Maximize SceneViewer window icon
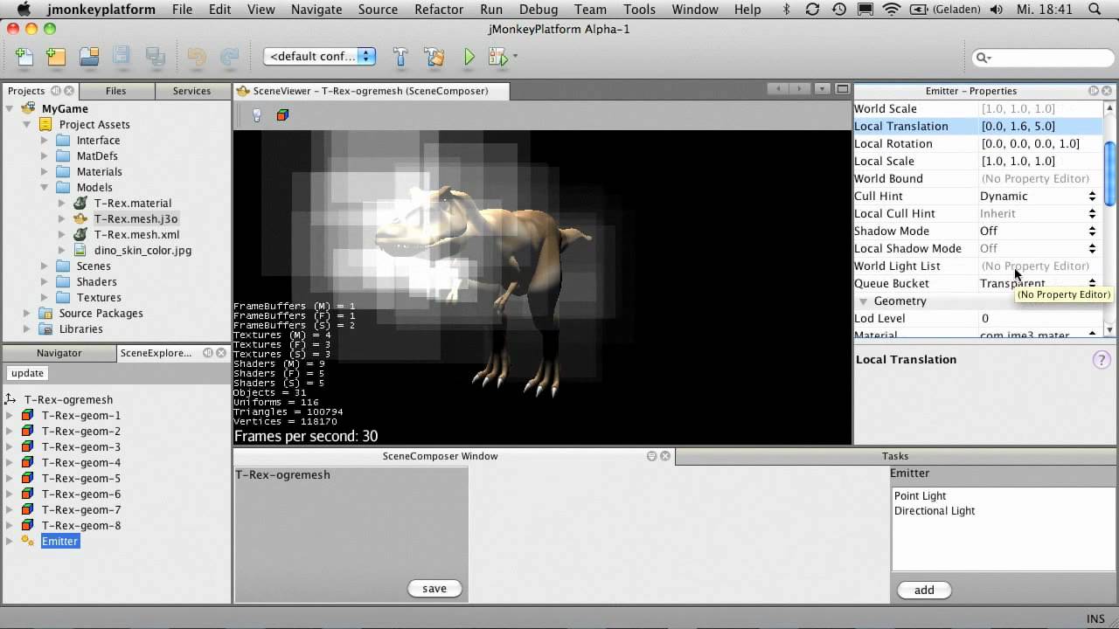Screen dimensions: 1119x629 point(843,89)
